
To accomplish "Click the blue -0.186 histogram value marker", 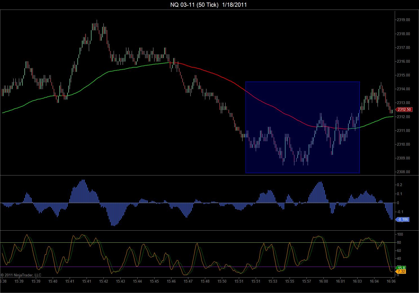I will [403, 220].
